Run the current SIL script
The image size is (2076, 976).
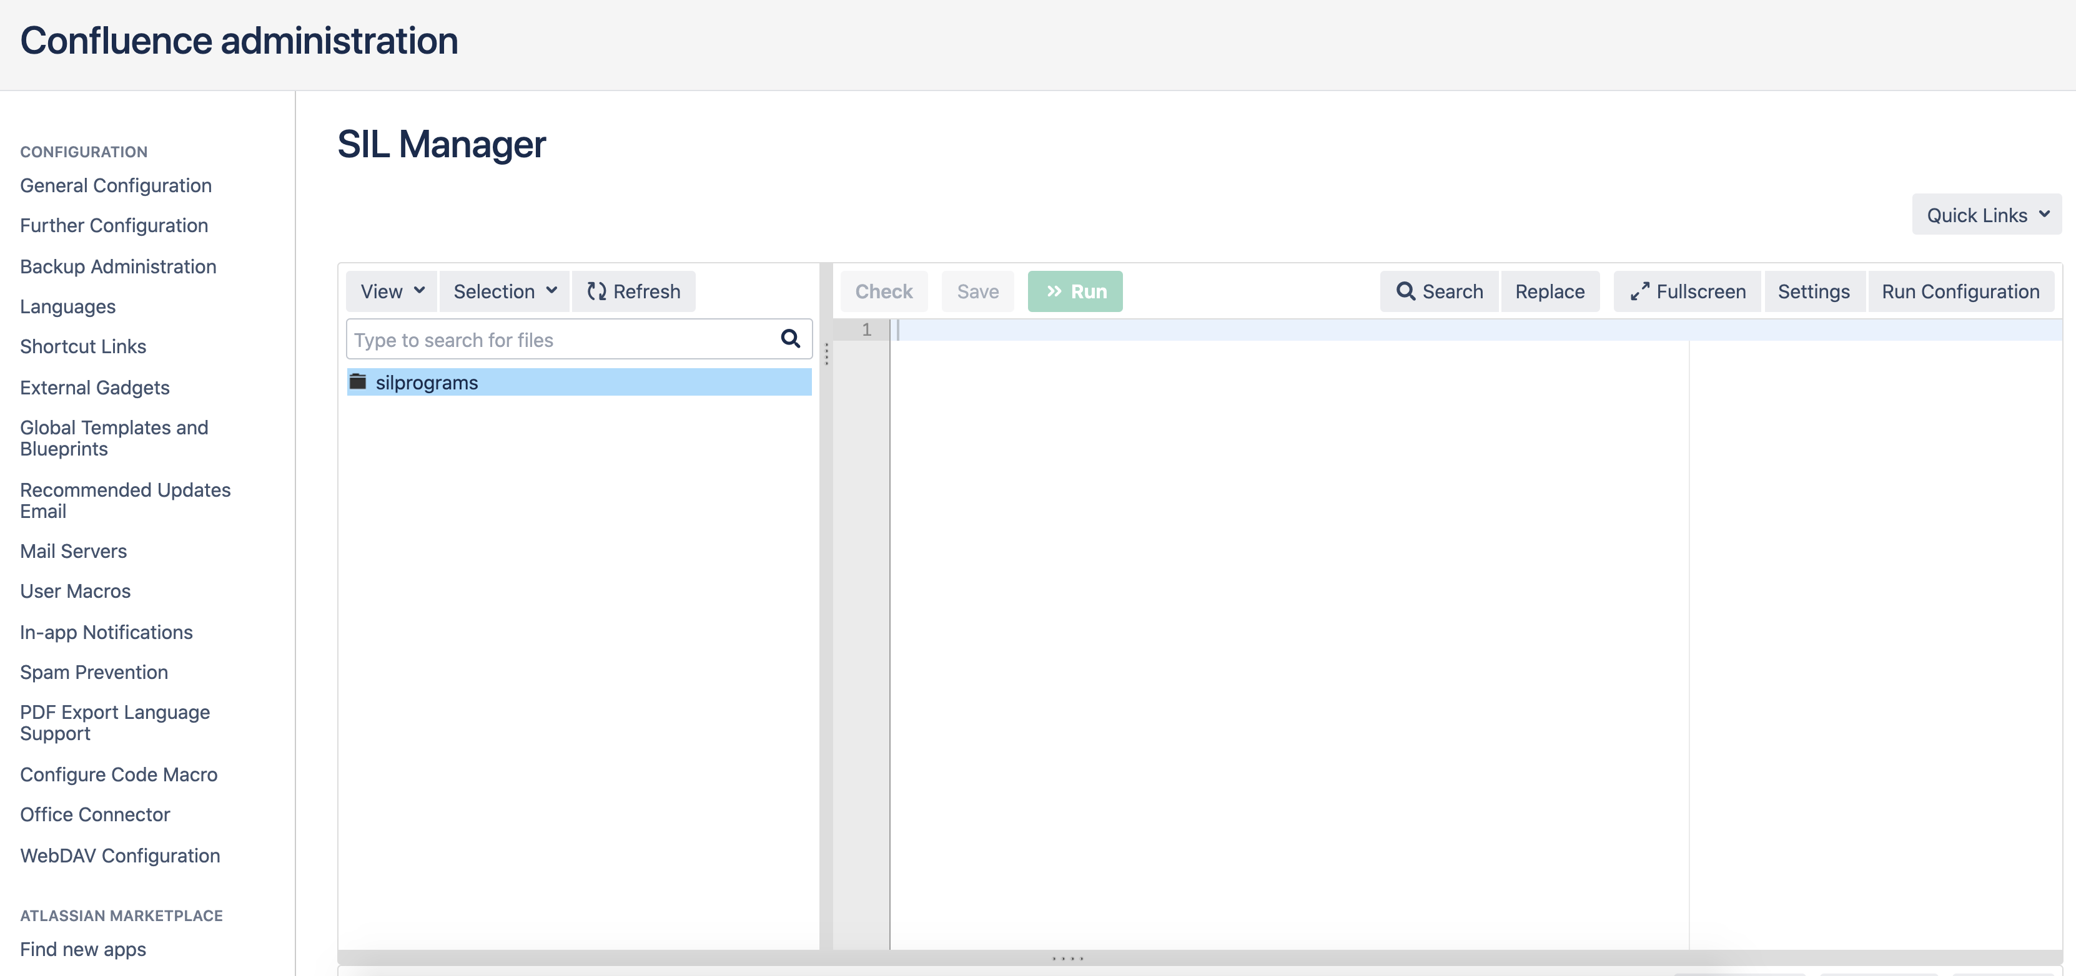(x=1075, y=291)
